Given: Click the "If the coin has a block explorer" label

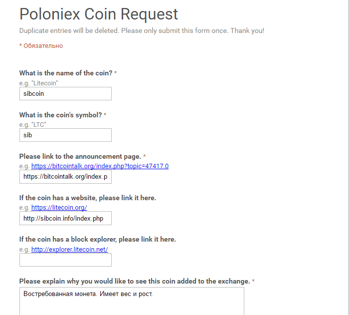Looking at the screenshot, I should pos(97,239).
